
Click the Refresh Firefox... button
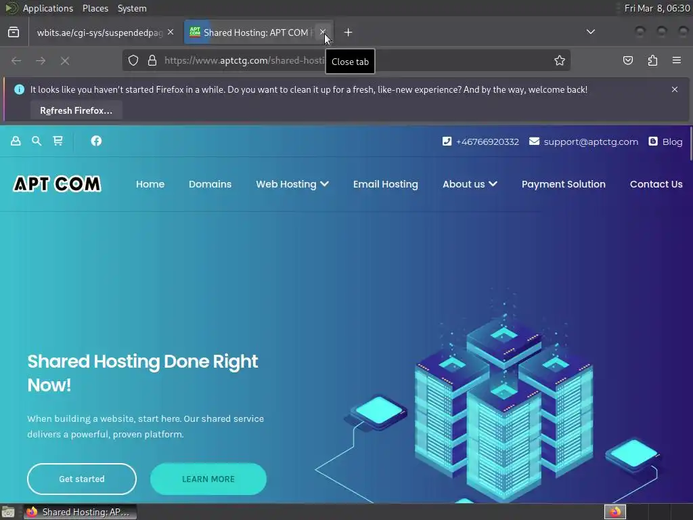pos(76,110)
